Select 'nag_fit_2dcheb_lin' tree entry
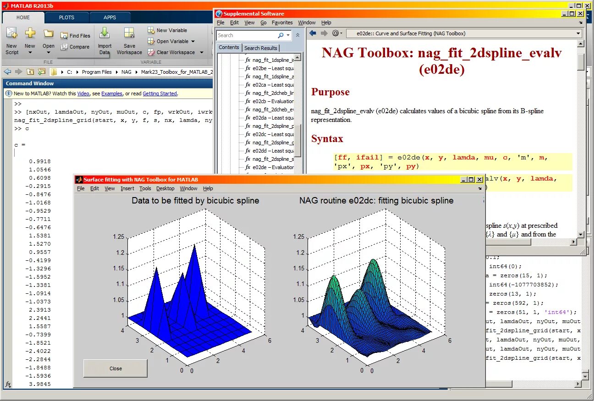Viewport: 595px width, 401px height. click(273, 93)
